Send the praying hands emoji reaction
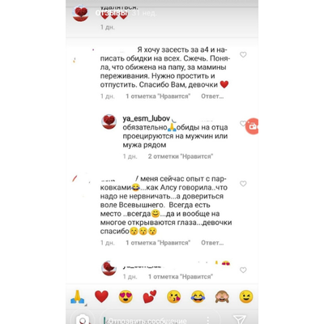Screen dimensions: 324x324 pos(78,296)
